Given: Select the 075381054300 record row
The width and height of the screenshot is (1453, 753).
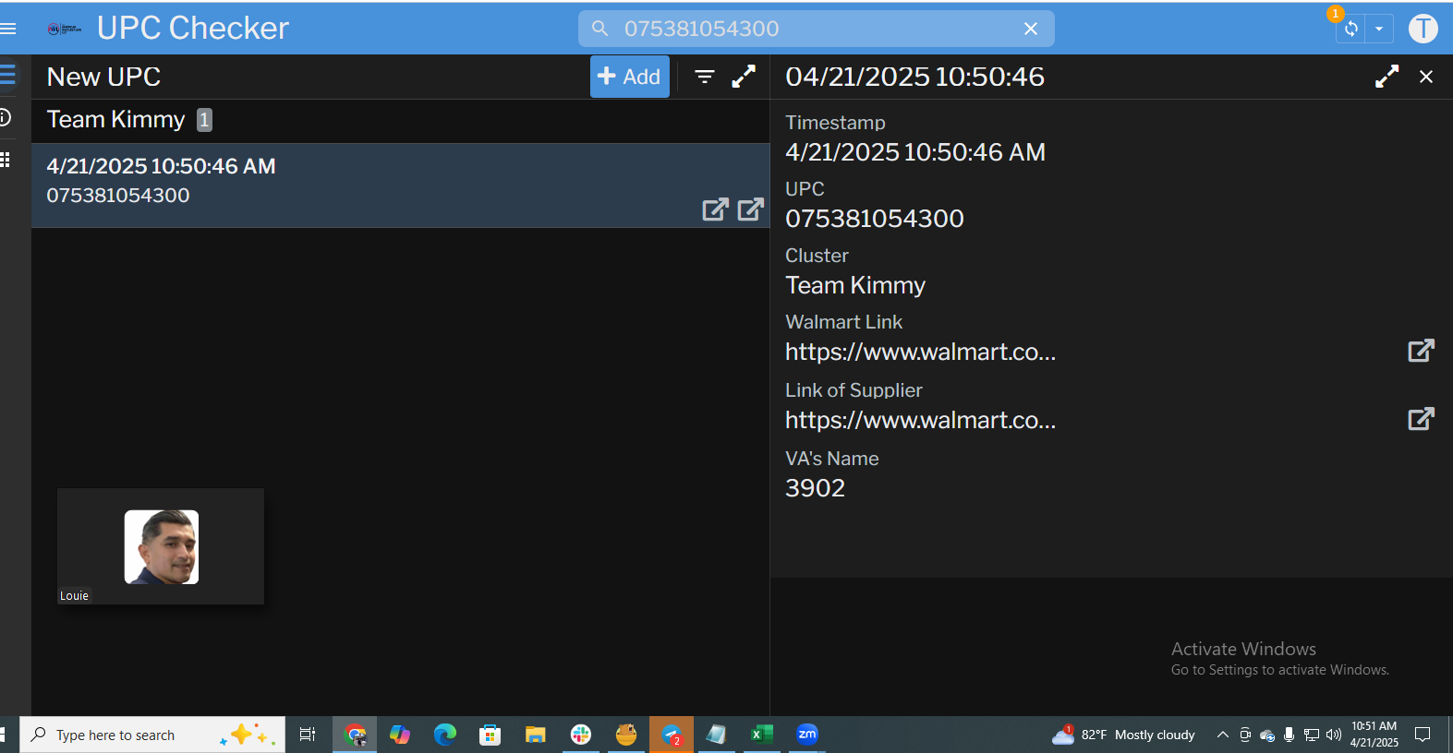Looking at the screenshot, I should [x=369, y=182].
